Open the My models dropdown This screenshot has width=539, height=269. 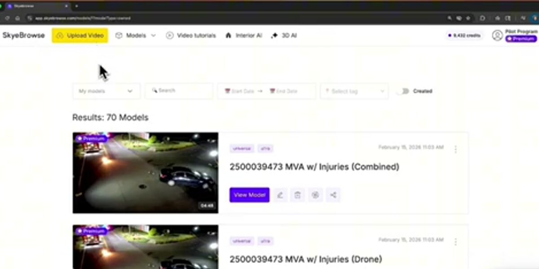pyautogui.click(x=106, y=91)
